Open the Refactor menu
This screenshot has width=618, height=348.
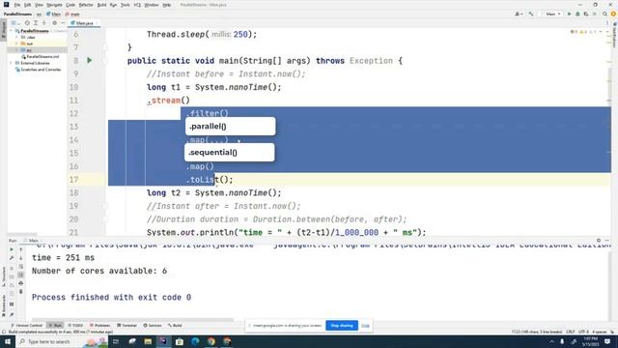(x=86, y=5)
